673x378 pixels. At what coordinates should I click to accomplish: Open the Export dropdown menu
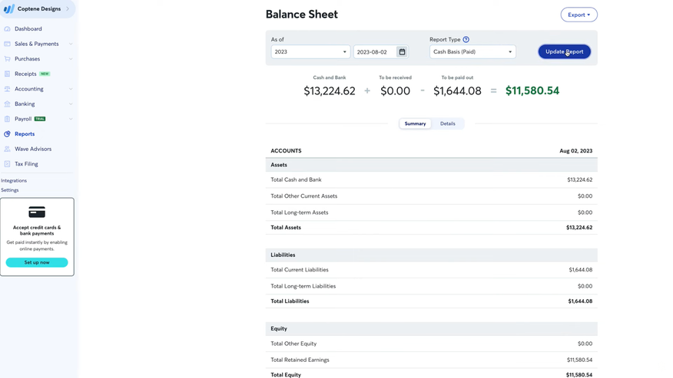tap(579, 15)
